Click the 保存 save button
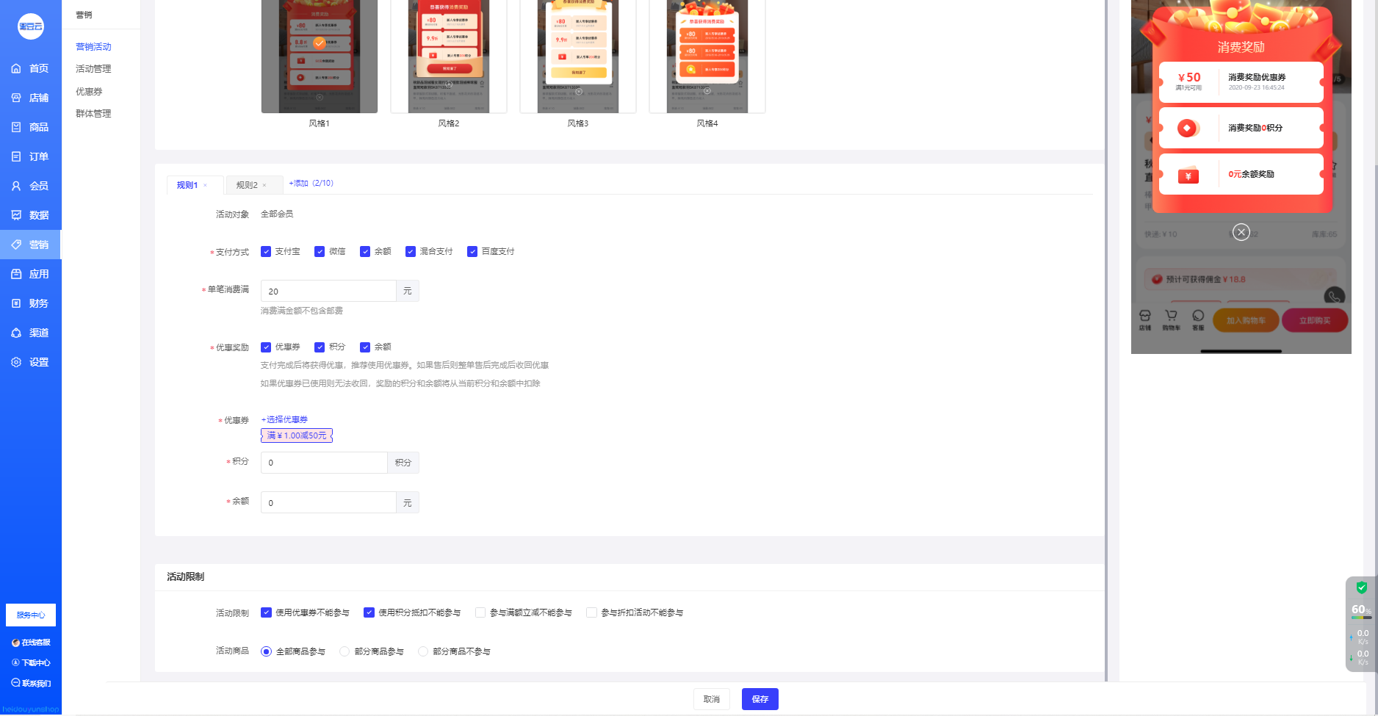 click(760, 699)
